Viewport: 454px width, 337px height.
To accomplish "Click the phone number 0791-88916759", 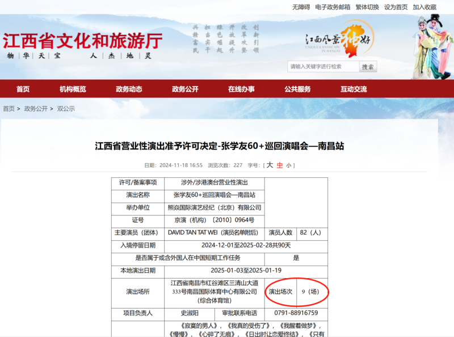I will (x=296, y=313).
